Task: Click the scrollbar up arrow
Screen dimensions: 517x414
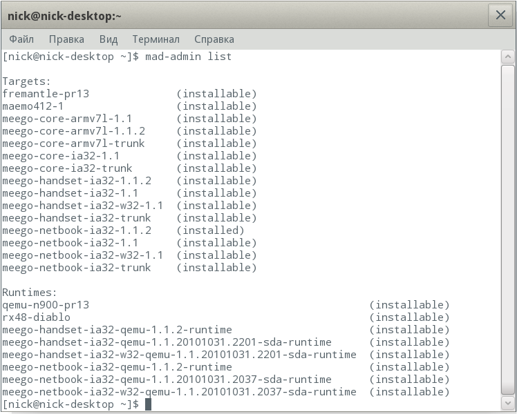Action: [x=508, y=57]
